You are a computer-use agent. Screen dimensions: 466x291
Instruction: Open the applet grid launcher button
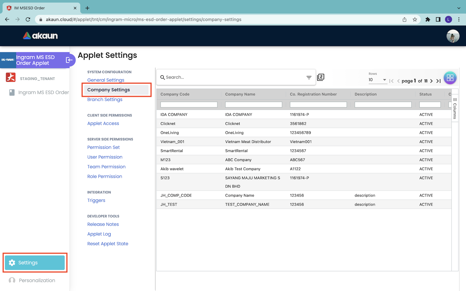450,78
